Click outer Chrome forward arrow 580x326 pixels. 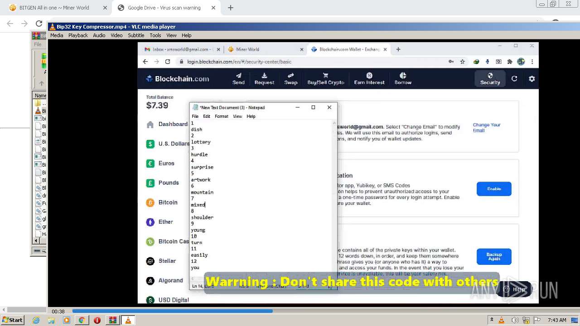pyautogui.click(x=24, y=24)
